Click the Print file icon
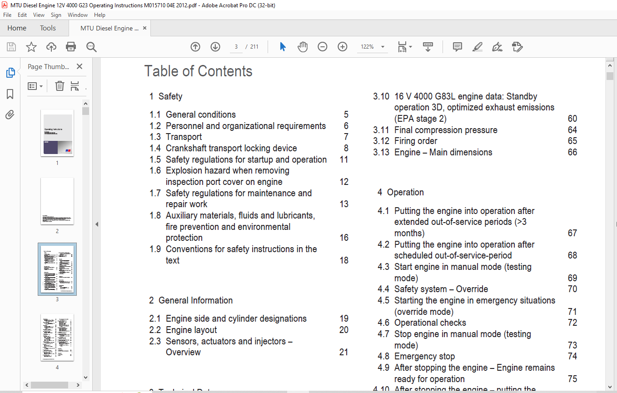Image resolution: width=617 pixels, height=393 pixels. coord(71,47)
